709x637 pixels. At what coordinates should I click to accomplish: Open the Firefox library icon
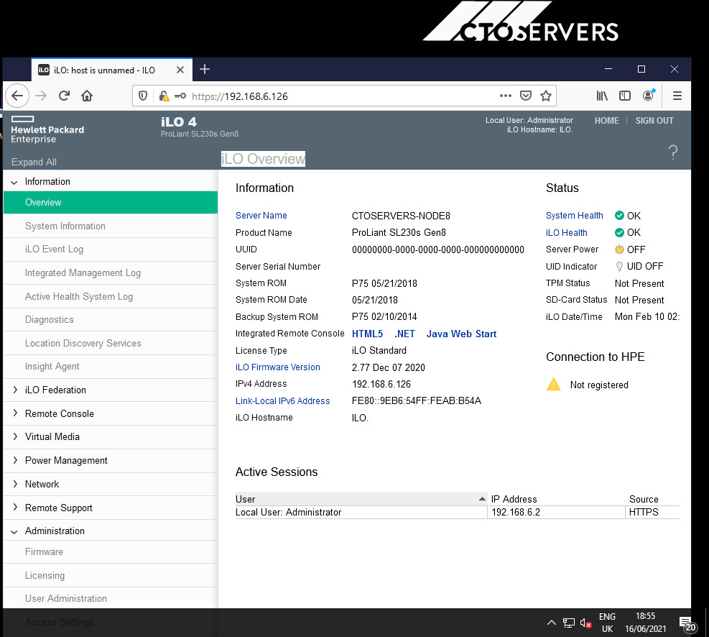click(602, 96)
